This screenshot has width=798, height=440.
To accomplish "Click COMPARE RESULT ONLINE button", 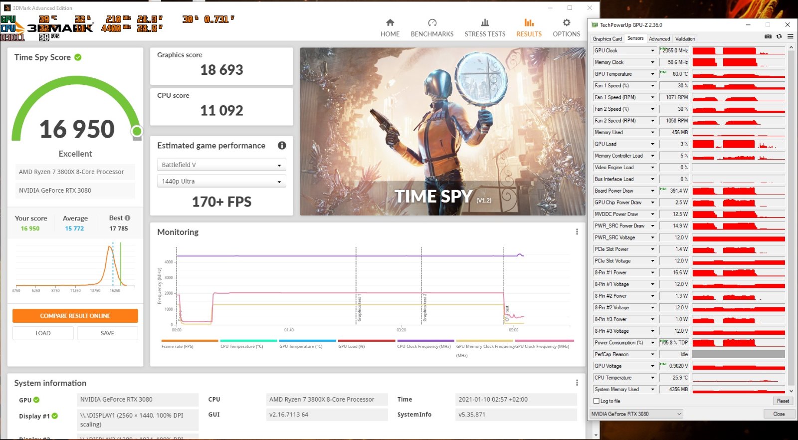I will tap(75, 316).
